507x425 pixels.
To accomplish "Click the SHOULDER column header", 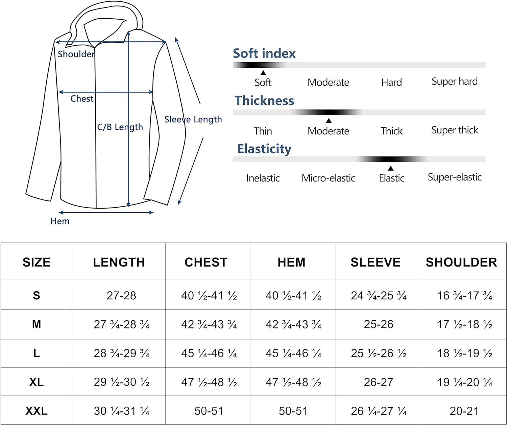I will pos(461,262).
